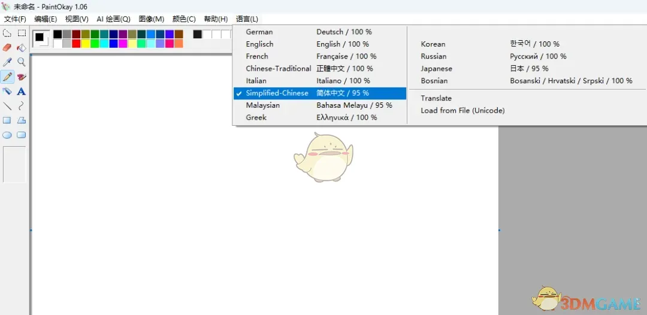Select the Pencil tool
The width and height of the screenshot is (647, 315).
(7, 77)
